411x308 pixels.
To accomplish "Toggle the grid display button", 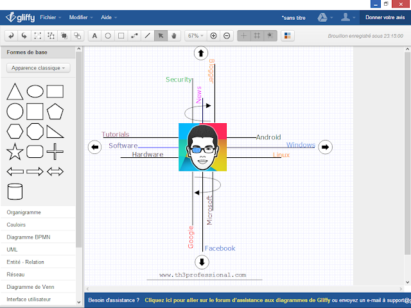I will pyautogui.click(x=257, y=36).
